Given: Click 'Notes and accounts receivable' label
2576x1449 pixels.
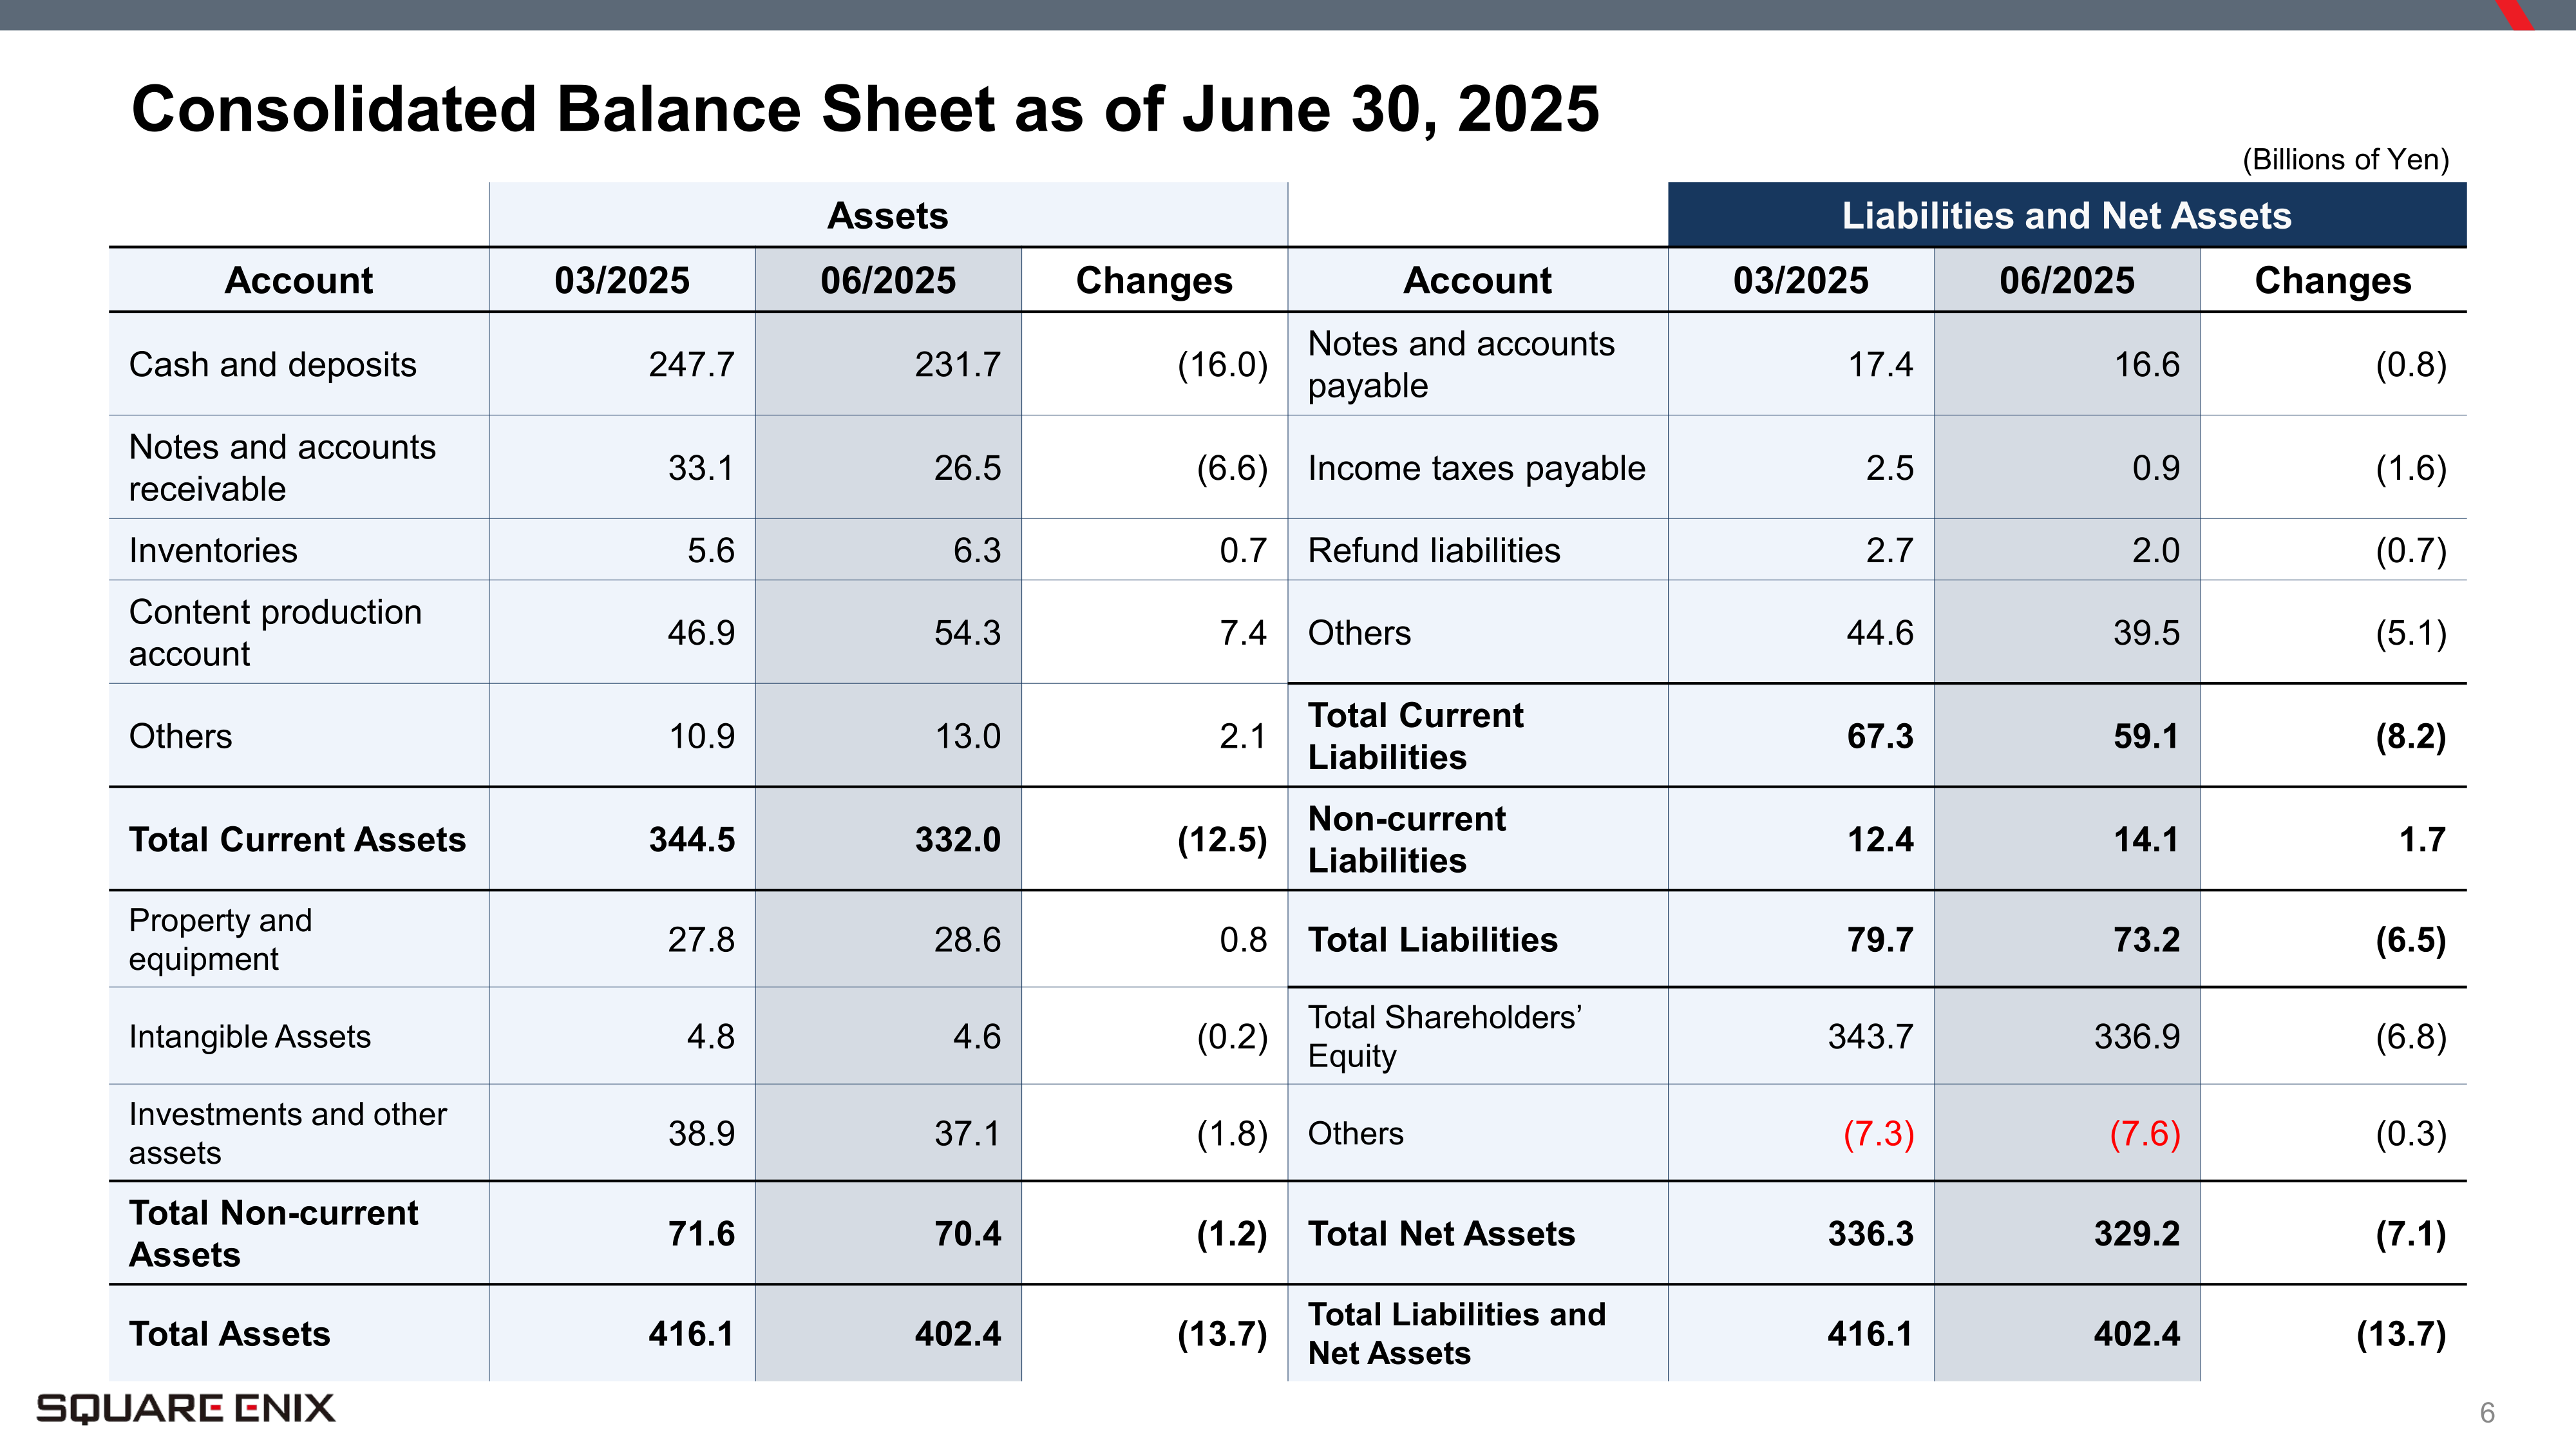Looking at the screenshot, I should pos(282,467).
